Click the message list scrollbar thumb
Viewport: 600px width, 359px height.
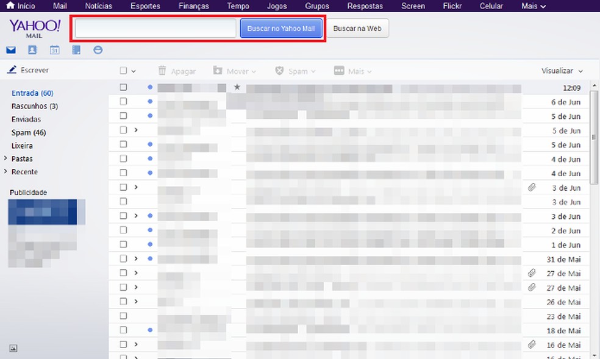pyautogui.click(x=594, y=137)
